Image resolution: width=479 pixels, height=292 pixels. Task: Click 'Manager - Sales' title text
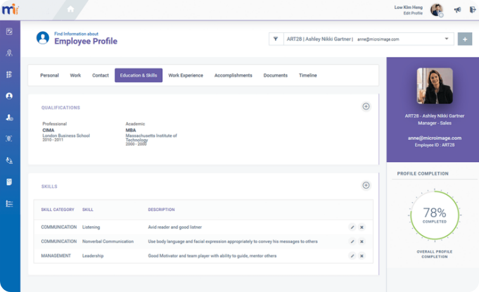(x=435, y=123)
